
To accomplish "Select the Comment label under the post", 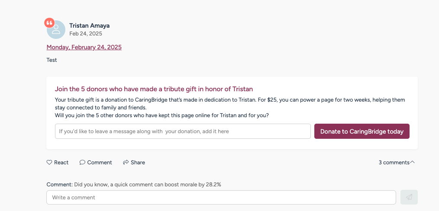I will (x=100, y=163).
